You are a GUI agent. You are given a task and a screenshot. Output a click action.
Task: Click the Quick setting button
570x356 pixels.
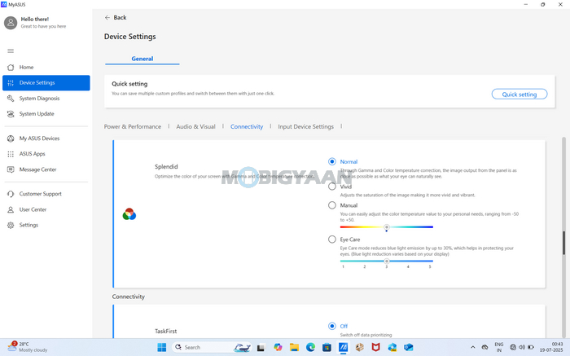[520, 94]
